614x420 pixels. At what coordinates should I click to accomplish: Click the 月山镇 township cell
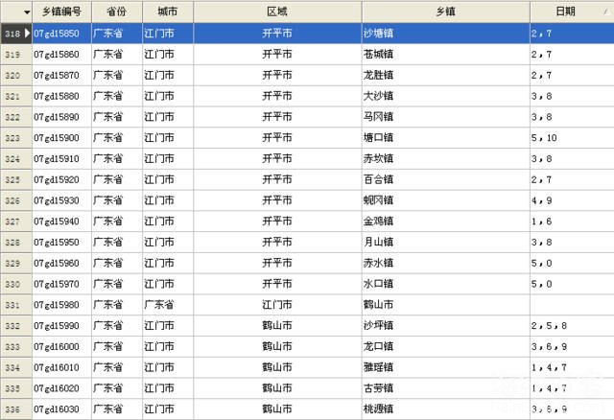tap(445, 243)
